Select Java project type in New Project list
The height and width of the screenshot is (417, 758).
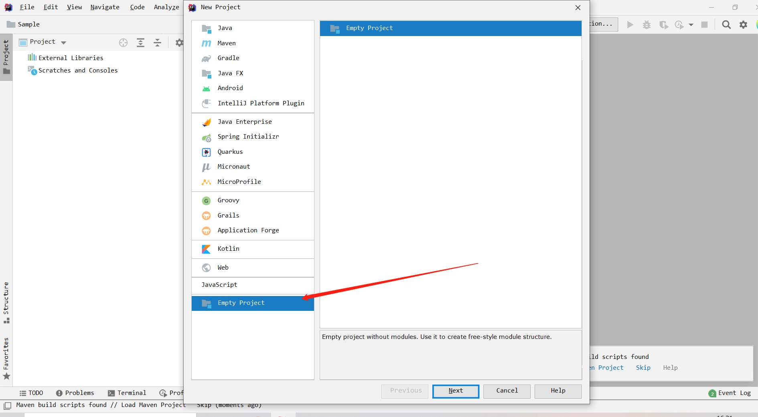coord(253,28)
